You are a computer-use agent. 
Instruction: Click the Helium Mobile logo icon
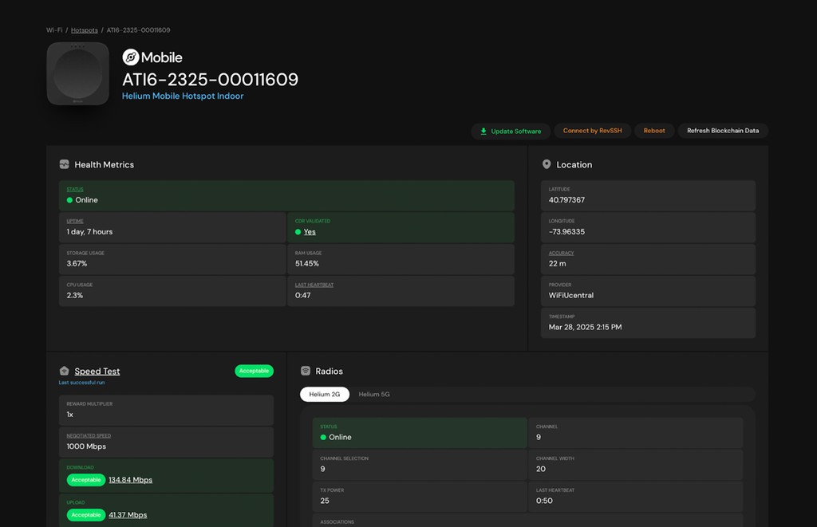(131, 57)
